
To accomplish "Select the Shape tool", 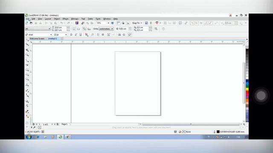I will point(27,45).
